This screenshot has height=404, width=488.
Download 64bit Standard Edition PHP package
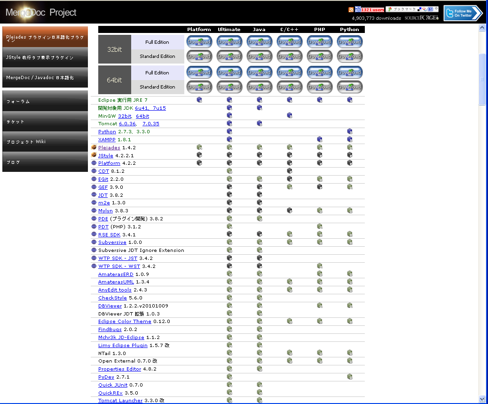coord(320,87)
